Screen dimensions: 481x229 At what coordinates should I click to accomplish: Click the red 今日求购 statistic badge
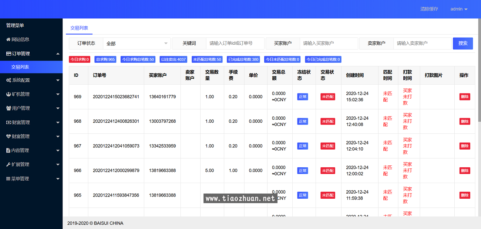(79, 59)
